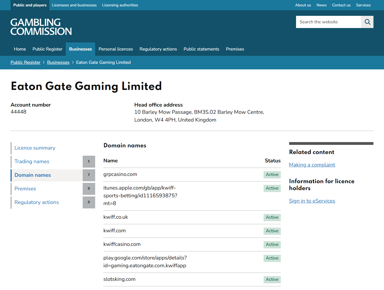Click the head office address text
This screenshot has width=384, height=290.
199,116
